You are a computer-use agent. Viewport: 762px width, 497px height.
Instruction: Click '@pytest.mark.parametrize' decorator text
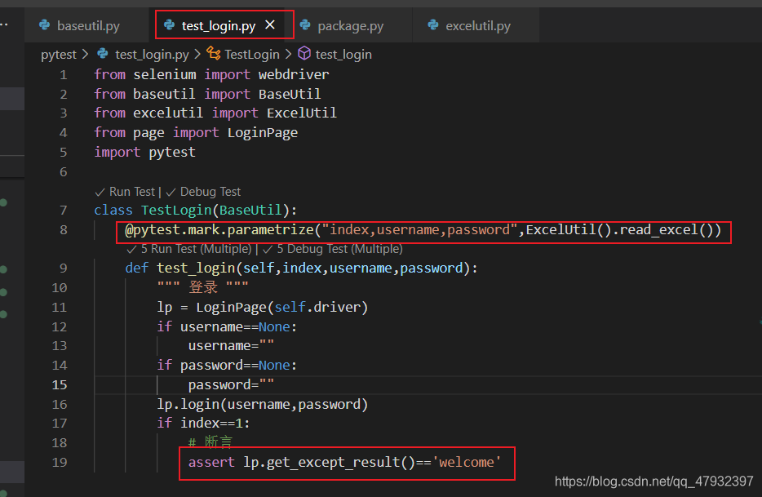click(x=219, y=229)
